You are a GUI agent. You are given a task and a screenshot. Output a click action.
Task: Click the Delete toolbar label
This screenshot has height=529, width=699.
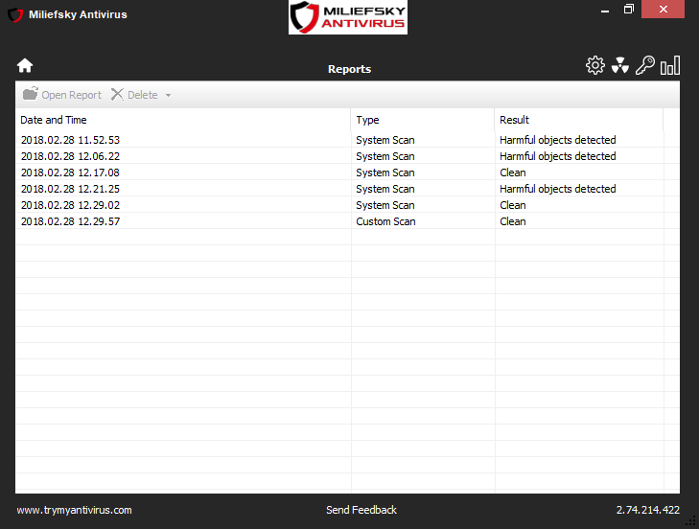coord(143,95)
